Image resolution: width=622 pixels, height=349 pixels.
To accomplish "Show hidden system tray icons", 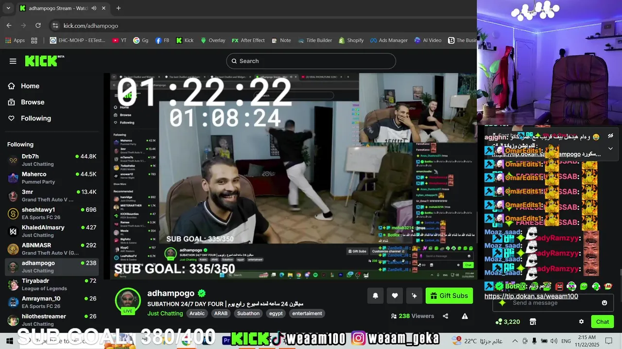I will (515, 341).
